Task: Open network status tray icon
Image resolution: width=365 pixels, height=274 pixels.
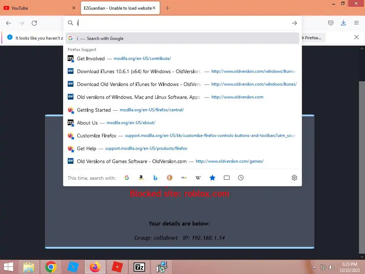Action: 323,267
